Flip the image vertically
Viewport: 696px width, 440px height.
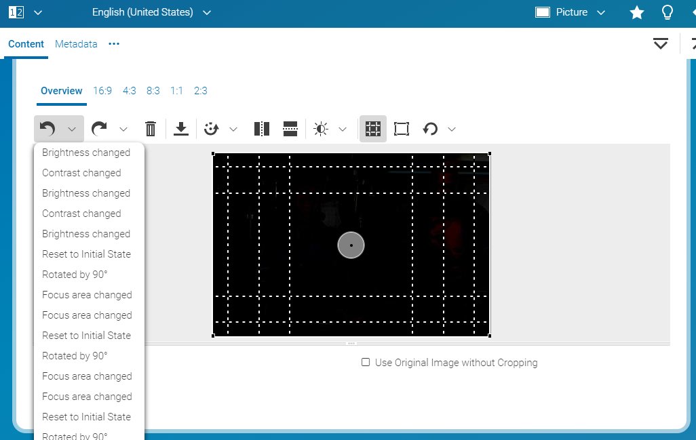pyautogui.click(x=290, y=129)
